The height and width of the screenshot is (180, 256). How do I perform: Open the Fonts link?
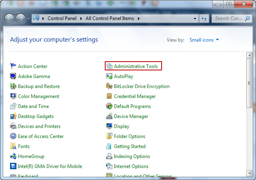pyautogui.click(x=24, y=146)
